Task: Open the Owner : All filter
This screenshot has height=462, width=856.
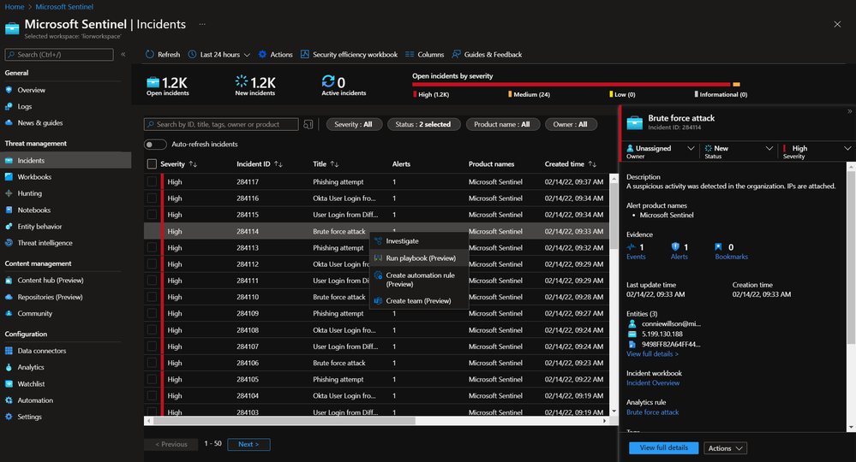Action: point(571,124)
